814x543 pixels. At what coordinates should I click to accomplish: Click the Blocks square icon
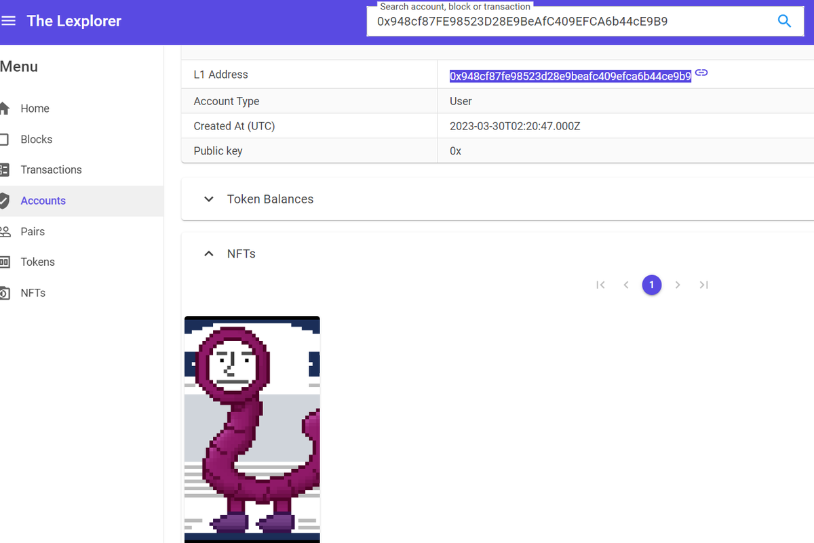4,140
